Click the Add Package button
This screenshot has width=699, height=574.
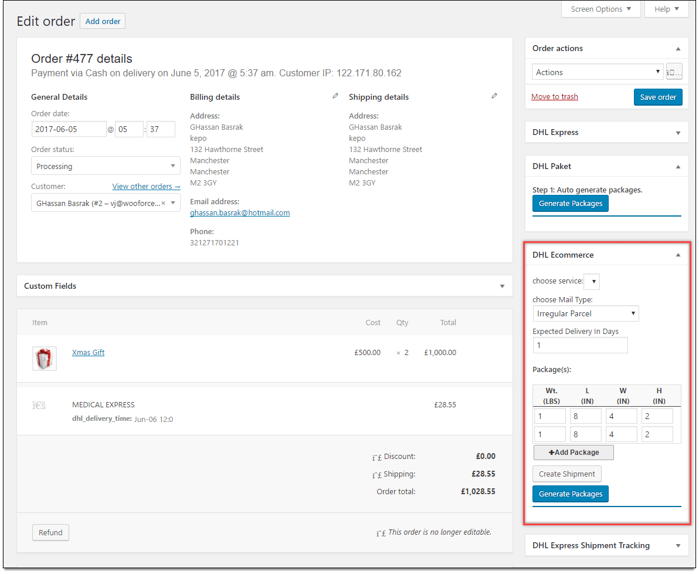point(573,452)
